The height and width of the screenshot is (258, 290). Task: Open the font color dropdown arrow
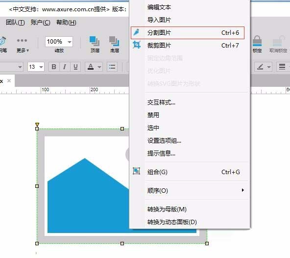pyautogui.click(x=99, y=67)
